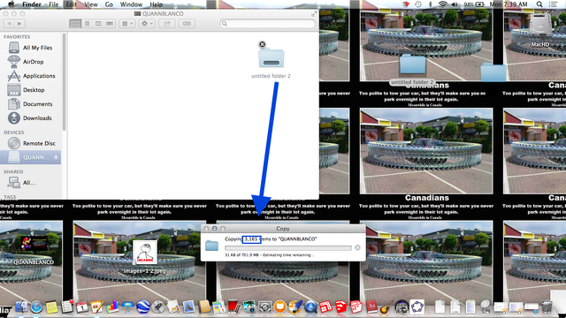Open the Action gear dropdown menu

[x=148, y=24]
